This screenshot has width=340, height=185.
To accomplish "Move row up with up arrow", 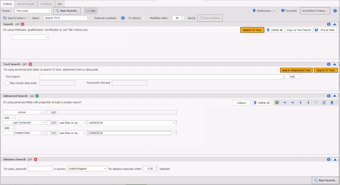I will pyautogui.click(x=301, y=102).
